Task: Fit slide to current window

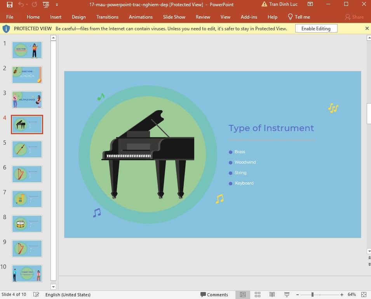Action: [364, 295]
